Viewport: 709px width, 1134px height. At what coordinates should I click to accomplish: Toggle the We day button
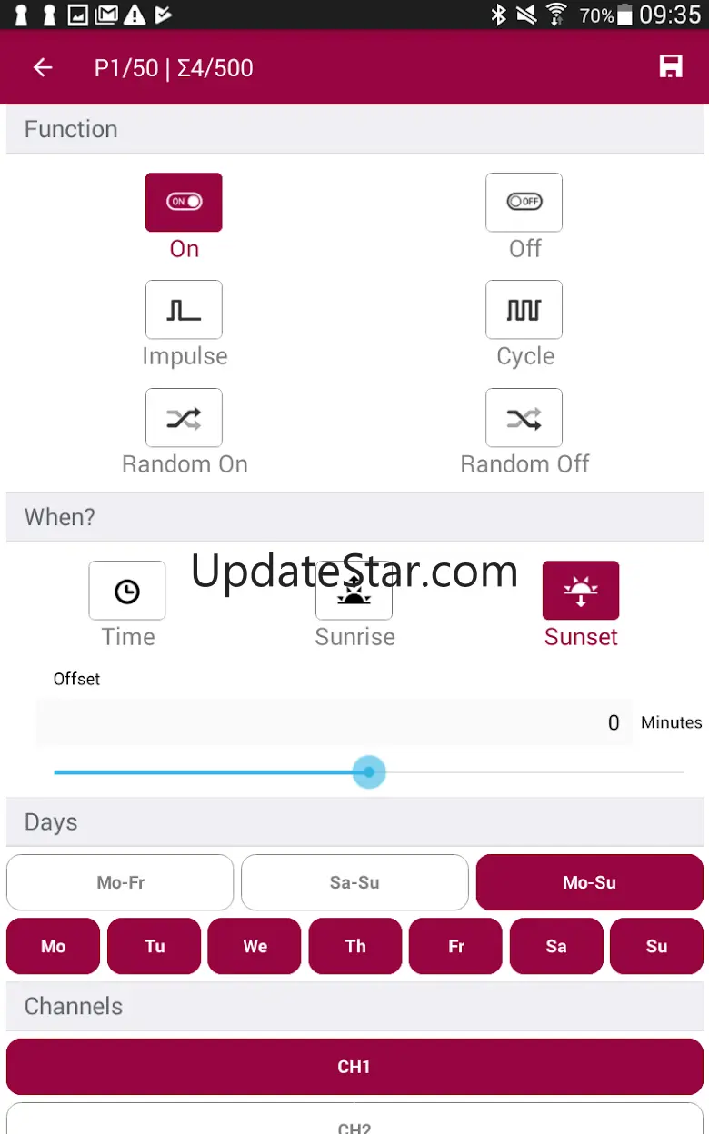[x=255, y=946]
